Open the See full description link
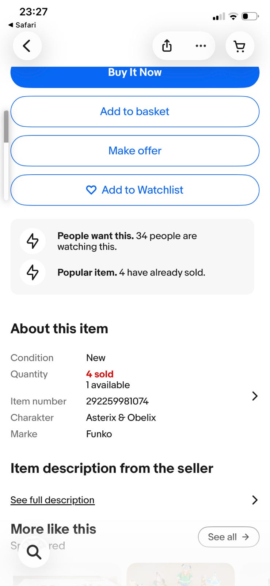The height and width of the screenshot is (586, 270). [x=53, y=500]
